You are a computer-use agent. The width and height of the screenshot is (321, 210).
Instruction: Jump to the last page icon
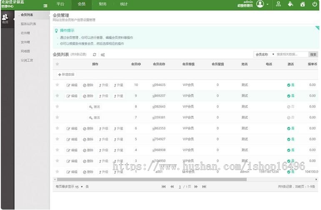[x=204, y=187]
